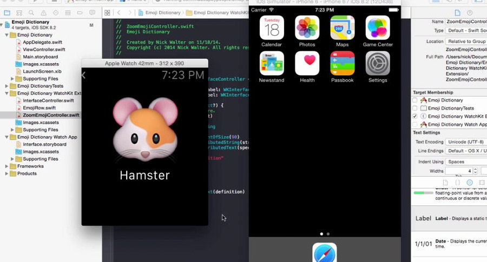The image size is (487, 262).
Task: Expand the Emoji DictionaryTests group
Action: click(6, 86)
